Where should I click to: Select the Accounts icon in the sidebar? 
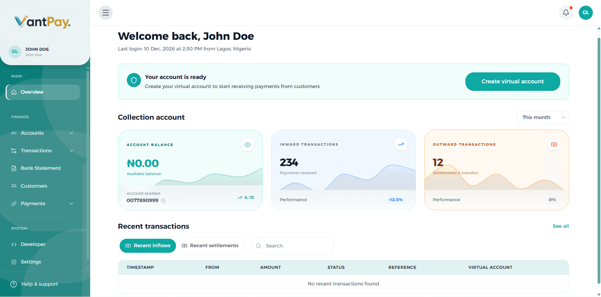coord(14,133)
